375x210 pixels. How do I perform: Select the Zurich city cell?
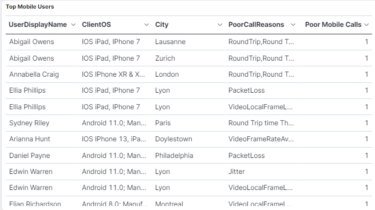click(x=165, y=58)
